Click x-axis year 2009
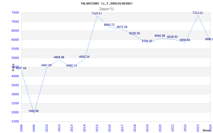 point(34,128)
